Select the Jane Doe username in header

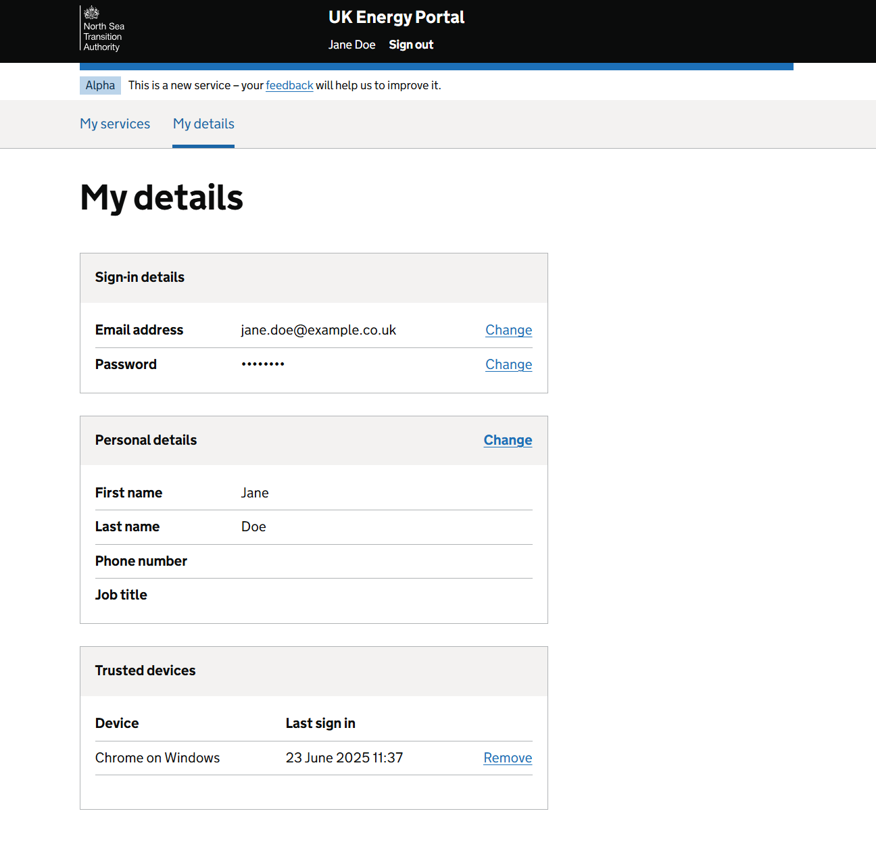point(351,45)
